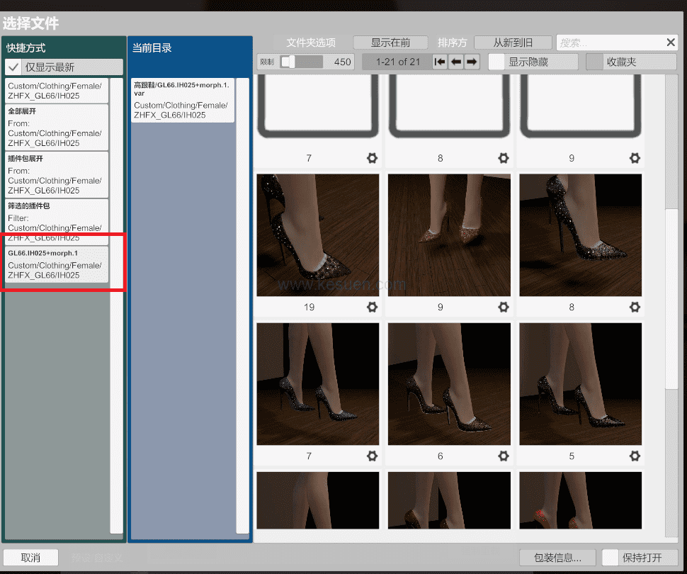Adjust the 限制 limit slider
This screenshot has height=574, width=687.
click(x=289, y=62)
